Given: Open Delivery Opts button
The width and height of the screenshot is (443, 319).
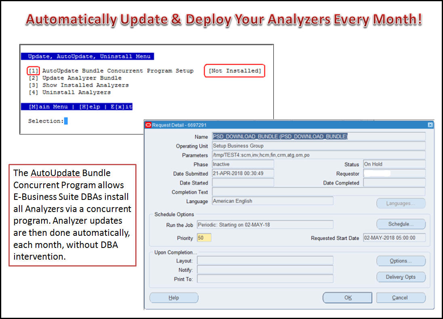Looking at the screenshot, I should click(401, 277).
